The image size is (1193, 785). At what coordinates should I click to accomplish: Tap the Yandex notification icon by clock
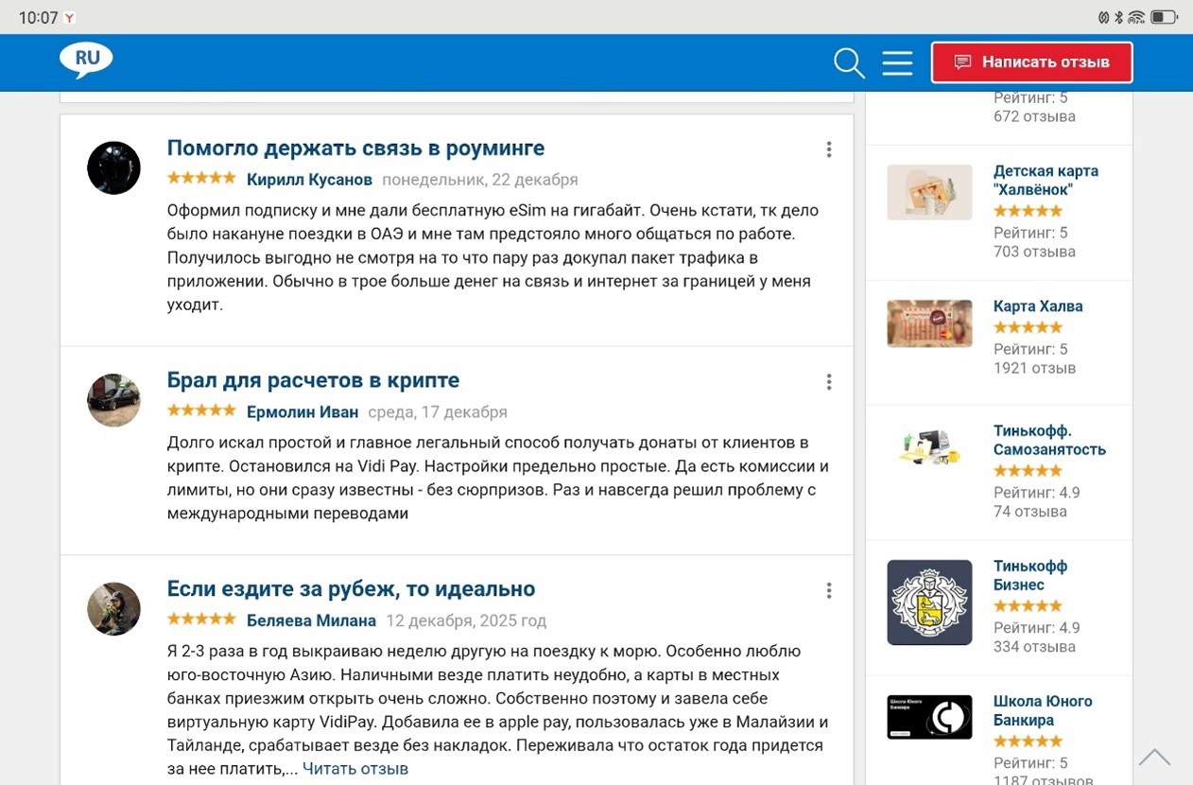[70, 18]
